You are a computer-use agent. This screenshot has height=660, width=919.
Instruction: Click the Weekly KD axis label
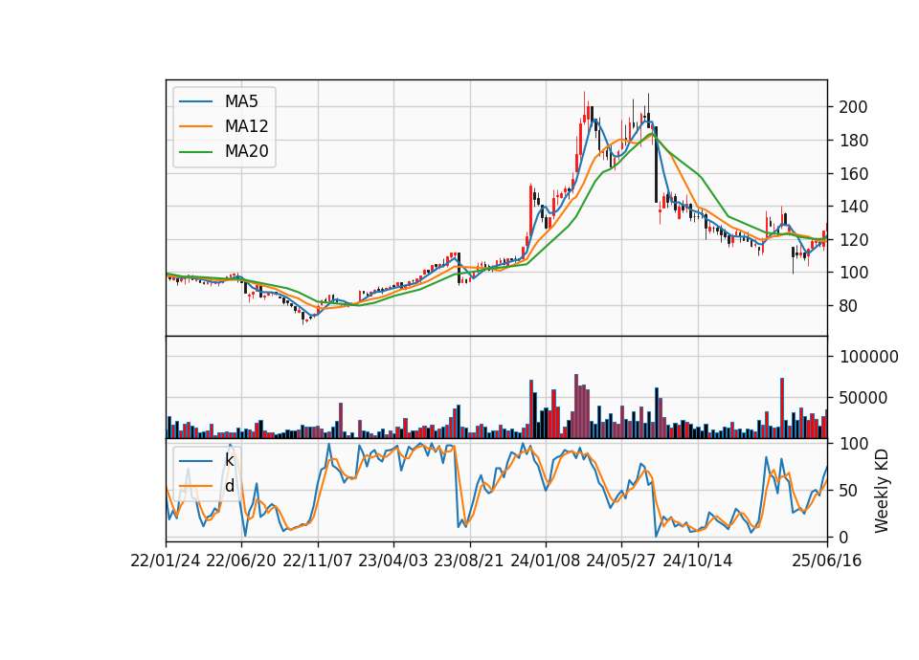tap(882, 492)
